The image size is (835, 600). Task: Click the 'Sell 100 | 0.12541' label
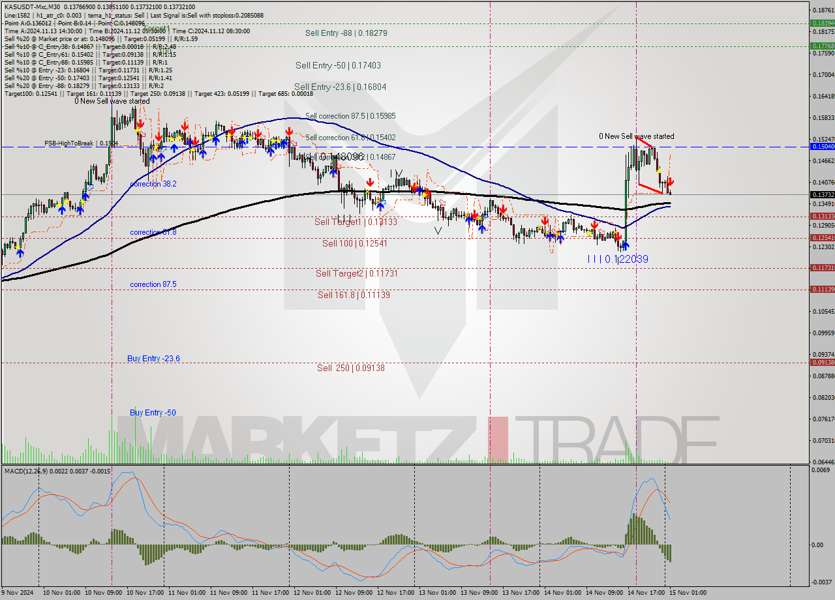pyautogui.click(x=355, y=243)
